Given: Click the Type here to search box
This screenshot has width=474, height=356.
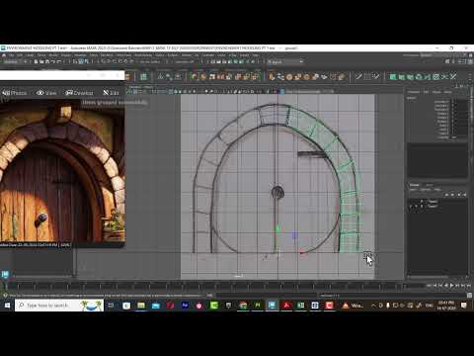Looking at the screenshot, I should 59,306.
